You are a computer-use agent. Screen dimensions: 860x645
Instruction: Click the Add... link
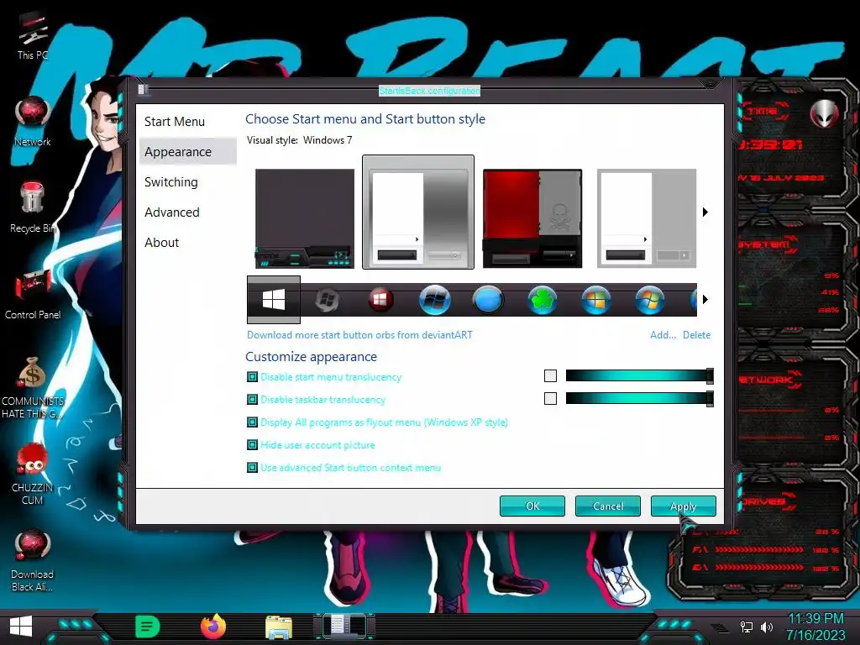[x=663, y=335]
